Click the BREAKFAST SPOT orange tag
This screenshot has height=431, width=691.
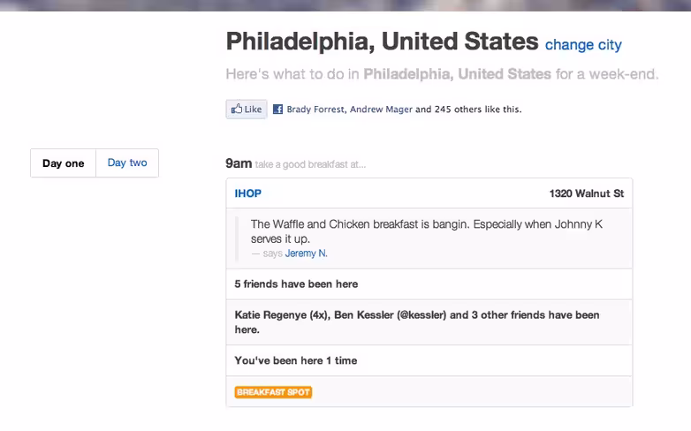click(x=273, y=392)
